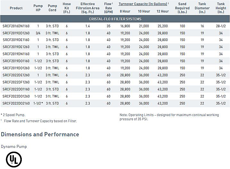Select the Cristal-Flo II Filter Systems banner

pos(115,19)
